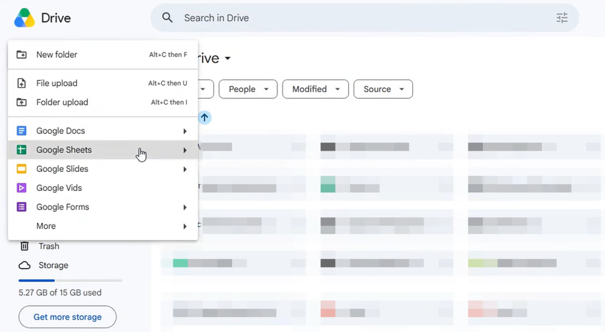Expand the Google Slides submenu arrow

point(185,169)
